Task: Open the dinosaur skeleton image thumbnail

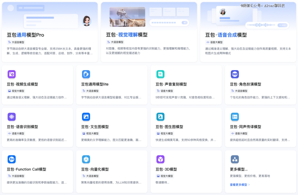Action: [x=127, y=17]
